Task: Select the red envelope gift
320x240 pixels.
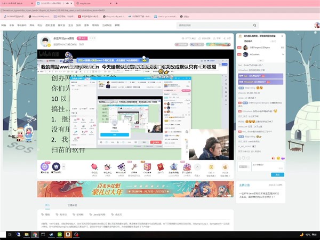Action: tap(161, 167)
